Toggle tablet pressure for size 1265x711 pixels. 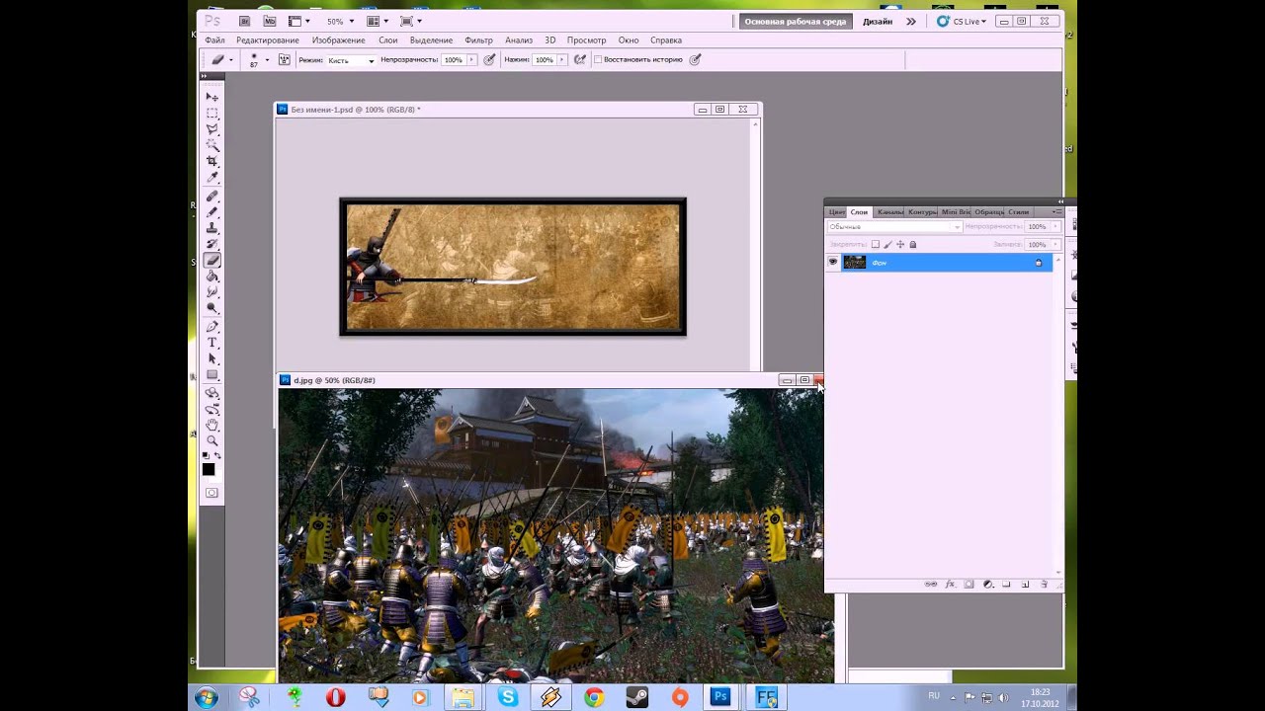click(x=695, y=59)
